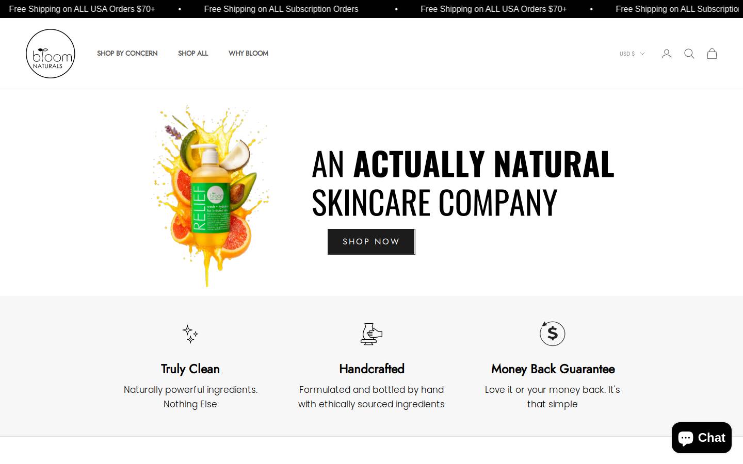
Task: Open the shopping bag cart icon
Action: [x=712, y=54]
